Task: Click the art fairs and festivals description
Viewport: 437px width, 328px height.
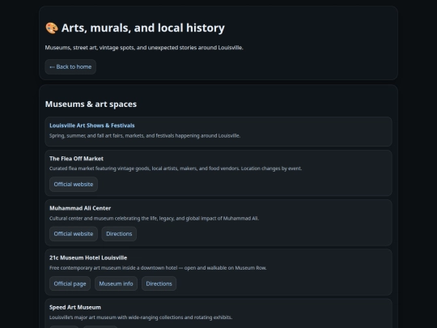Action: tap(145, 136)
